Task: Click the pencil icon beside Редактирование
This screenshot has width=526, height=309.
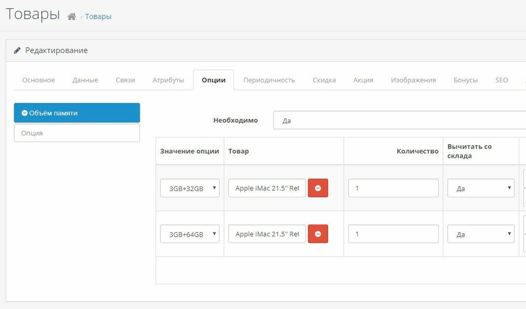Action: [17, 50]
